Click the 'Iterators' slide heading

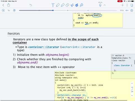14,34
